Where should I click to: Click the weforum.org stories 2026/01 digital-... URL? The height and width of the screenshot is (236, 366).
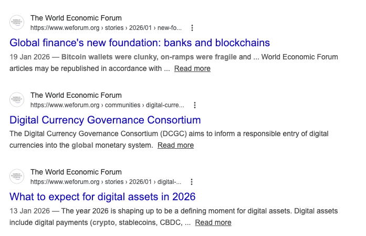click(106, 182)
